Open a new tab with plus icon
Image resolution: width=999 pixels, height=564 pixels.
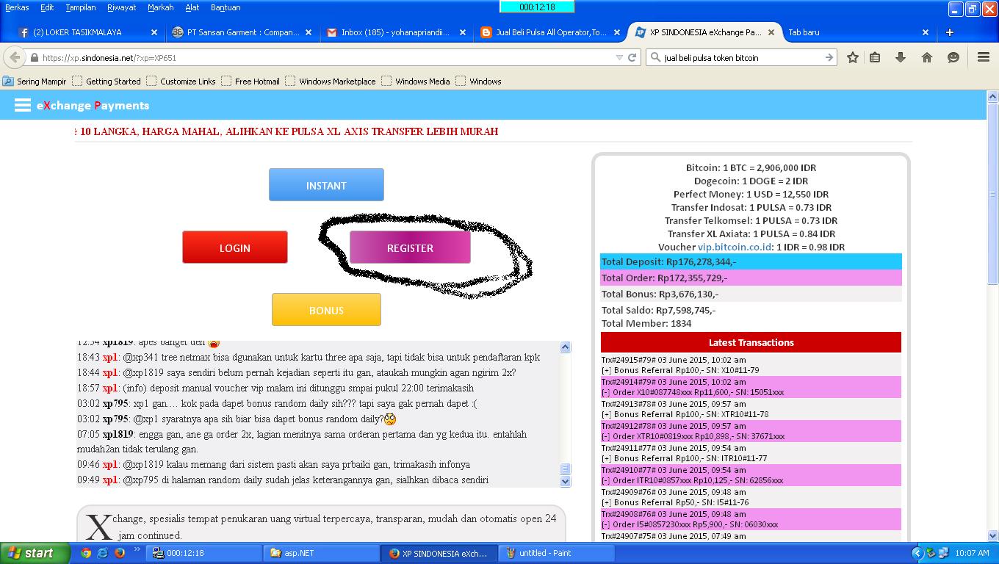click(x=949, y=32)
